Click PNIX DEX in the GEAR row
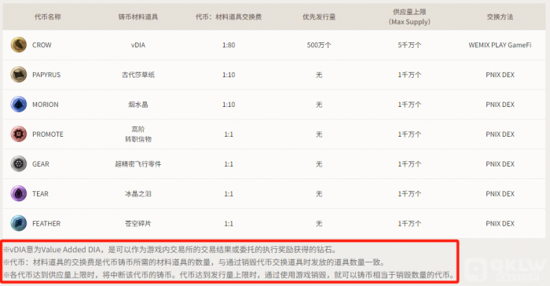Screen dimensions: 550x286 [x=500, y=164]
